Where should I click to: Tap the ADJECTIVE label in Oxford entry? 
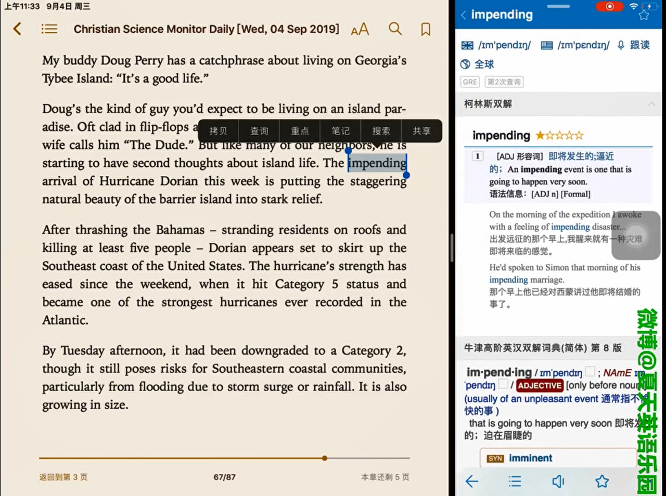click(x=540, y=385)
